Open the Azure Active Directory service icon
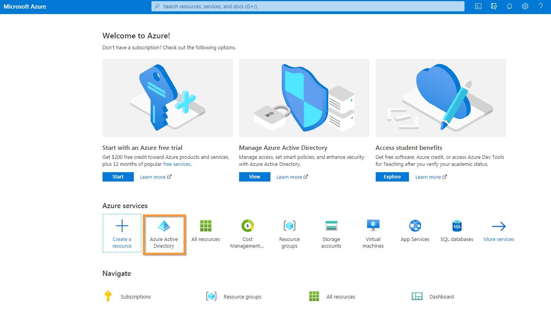This screenshot has height=313, width=551. [x=164, y=226]
